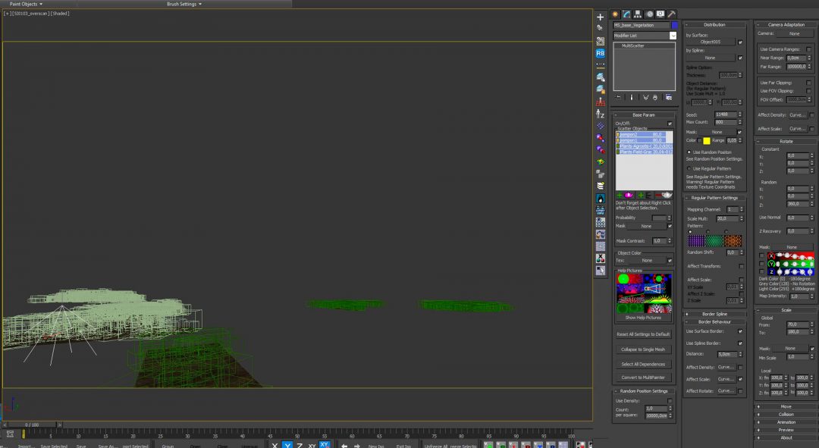
Task: Select the Use Regular Pattern radio button
Action: point(689,168)
